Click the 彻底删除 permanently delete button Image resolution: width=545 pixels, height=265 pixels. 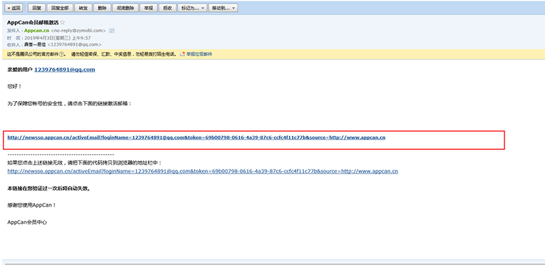(126, 8)
